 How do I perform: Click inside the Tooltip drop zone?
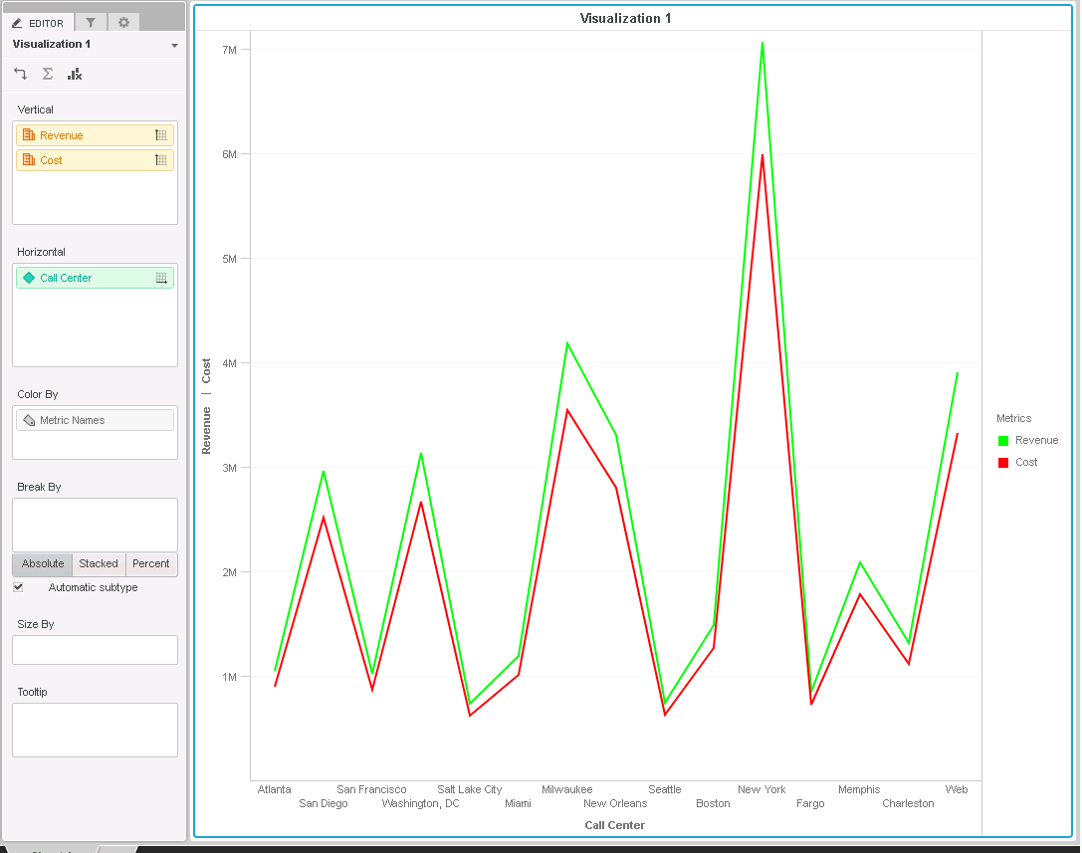point(95,730)
